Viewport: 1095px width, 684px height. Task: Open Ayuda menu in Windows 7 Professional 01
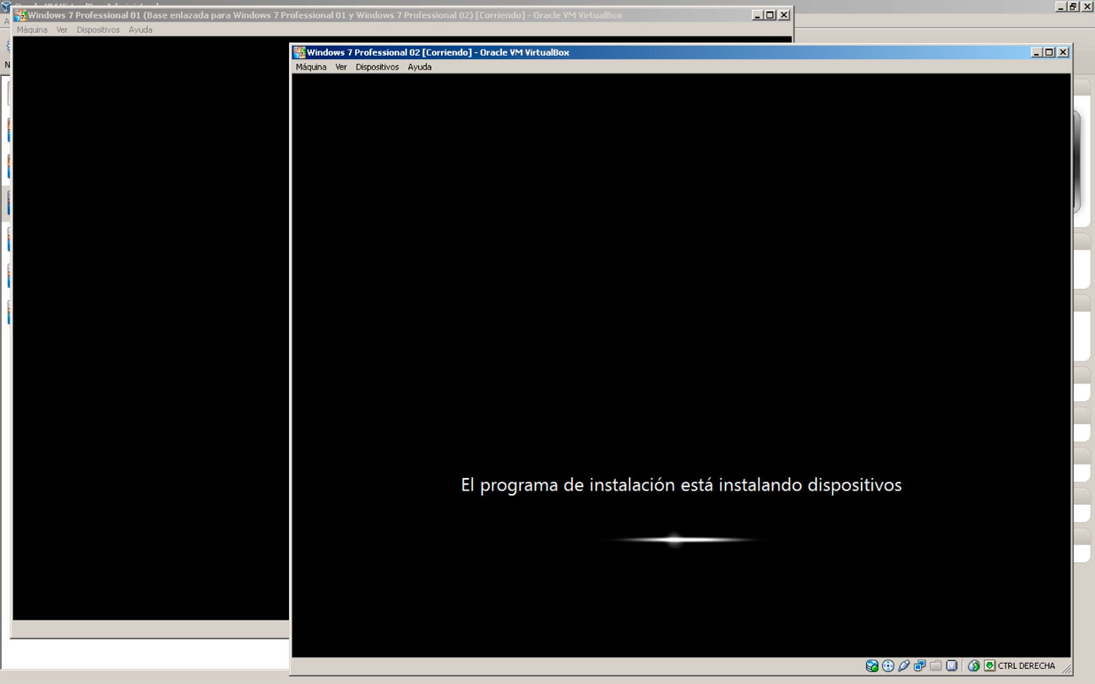pos(140,30)
